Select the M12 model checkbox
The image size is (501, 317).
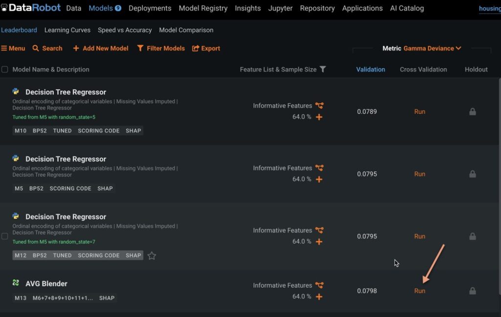tap(5, 236)
